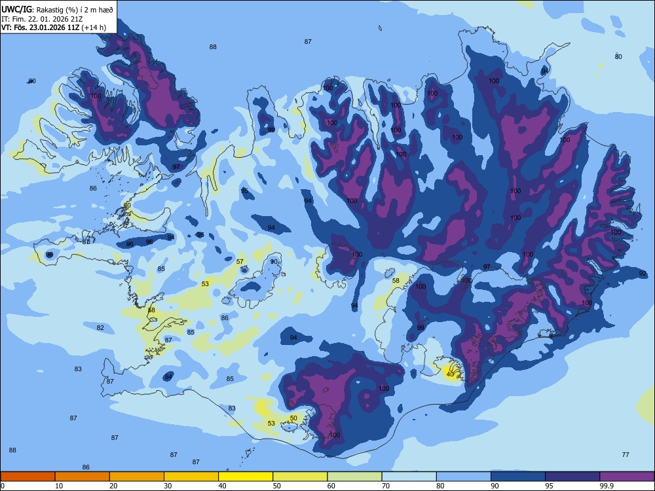Select the '10' legend tick label
The image size is (655, 491).
point(59,486)
